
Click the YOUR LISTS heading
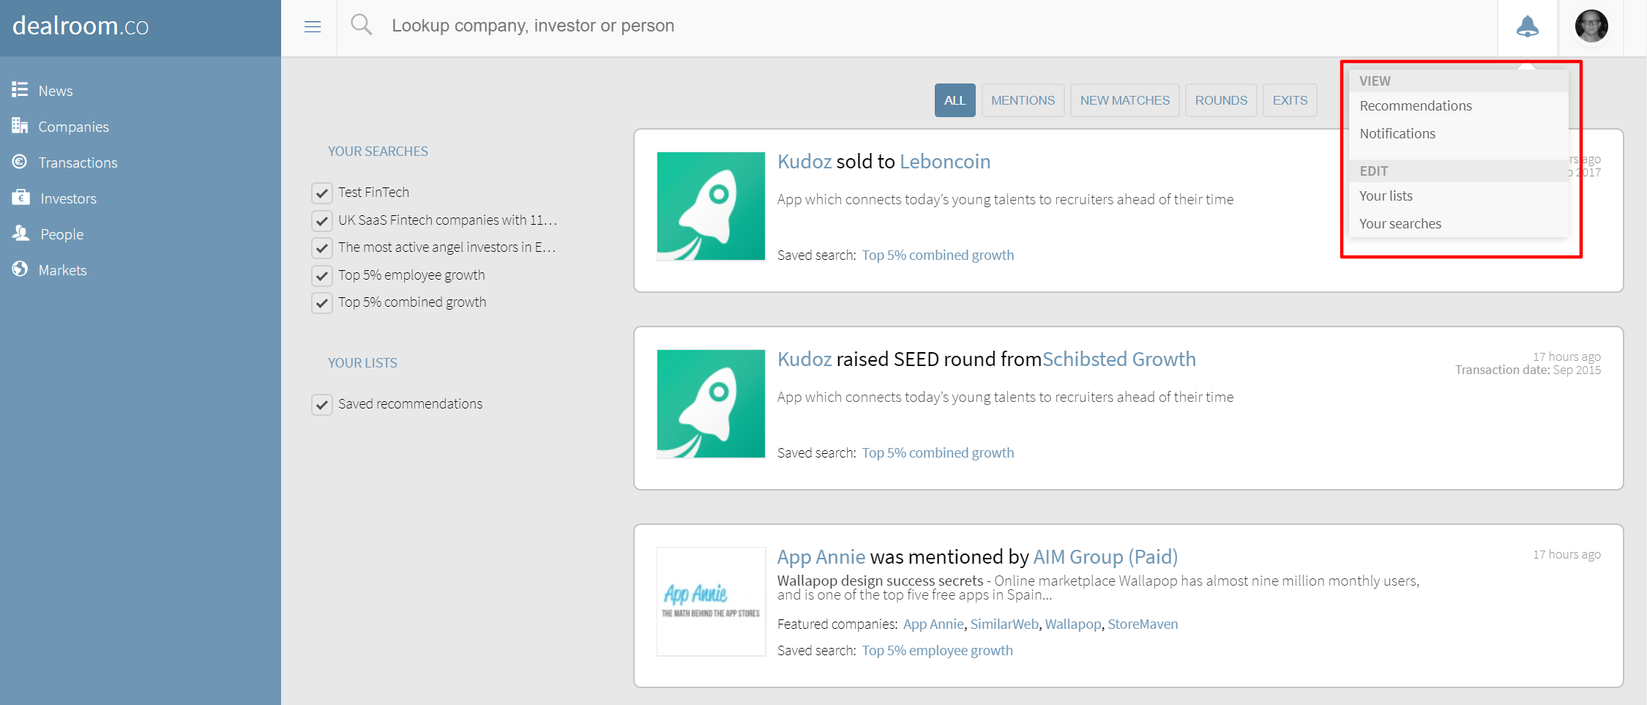(362, 363)
